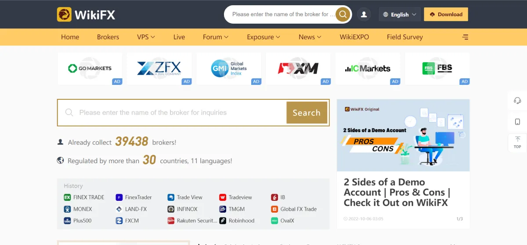Open the WikiEXPO menu item
The image size is (527, 245).
coord(354,37)
